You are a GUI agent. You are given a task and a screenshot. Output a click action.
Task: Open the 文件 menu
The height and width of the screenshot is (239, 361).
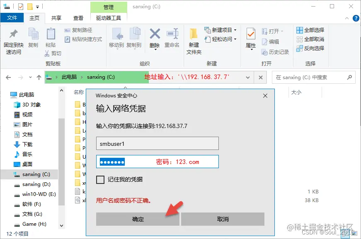(12, 18)
